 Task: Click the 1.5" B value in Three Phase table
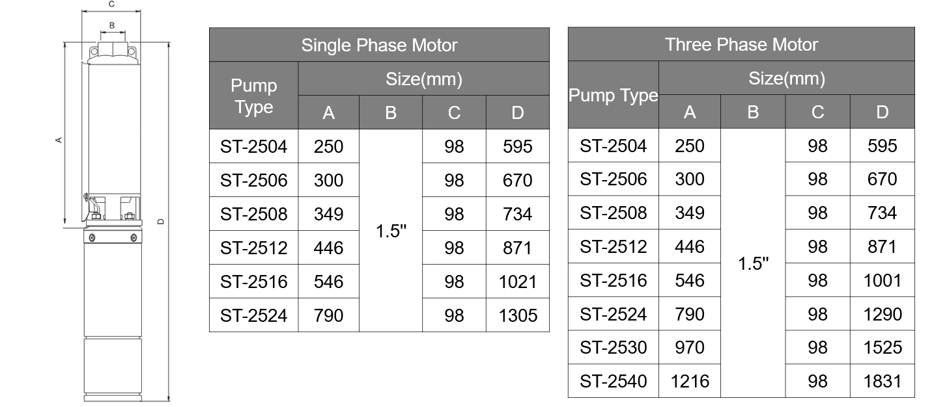[x=753, y=263]
